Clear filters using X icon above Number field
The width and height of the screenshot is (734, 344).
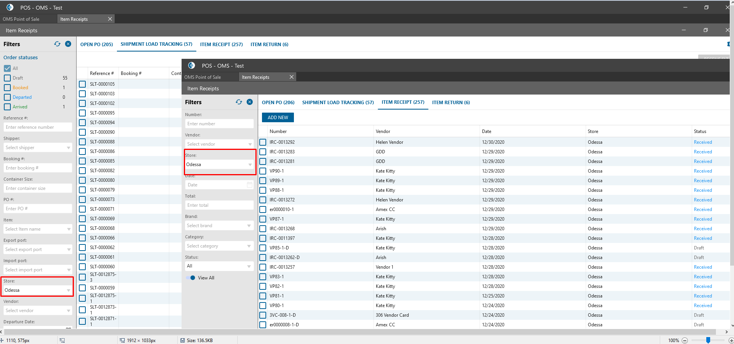click(x=250, y=102)
